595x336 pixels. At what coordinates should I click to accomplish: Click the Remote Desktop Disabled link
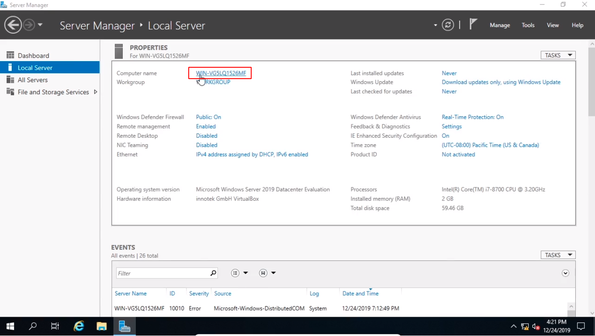pyautogui.click(x=207, y=136)
